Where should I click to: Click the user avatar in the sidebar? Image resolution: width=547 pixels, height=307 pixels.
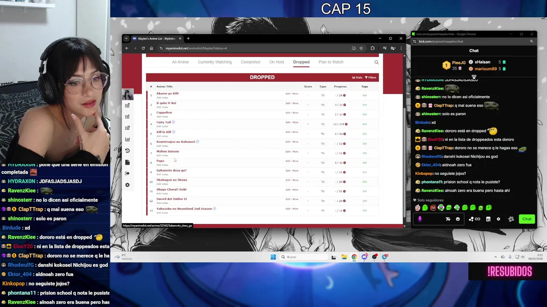click(x=127, y=94)
